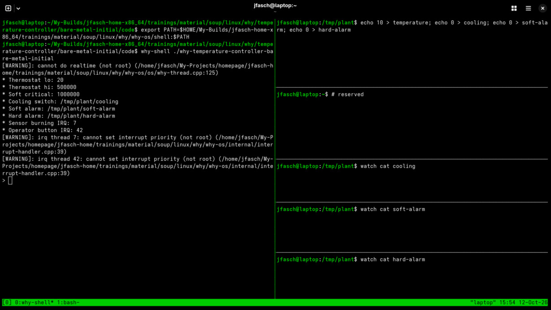Click the 'Sensor burning IRQ: 7' line
551x310 pixels.
click(x=39, y=123)
